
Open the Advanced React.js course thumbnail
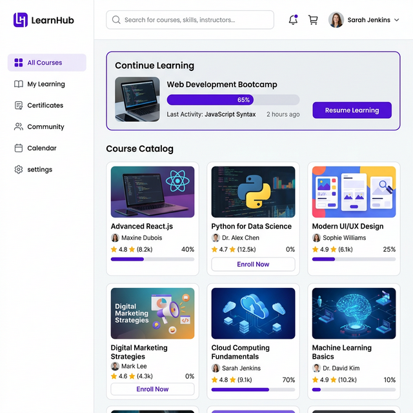(x=152, y=192)
